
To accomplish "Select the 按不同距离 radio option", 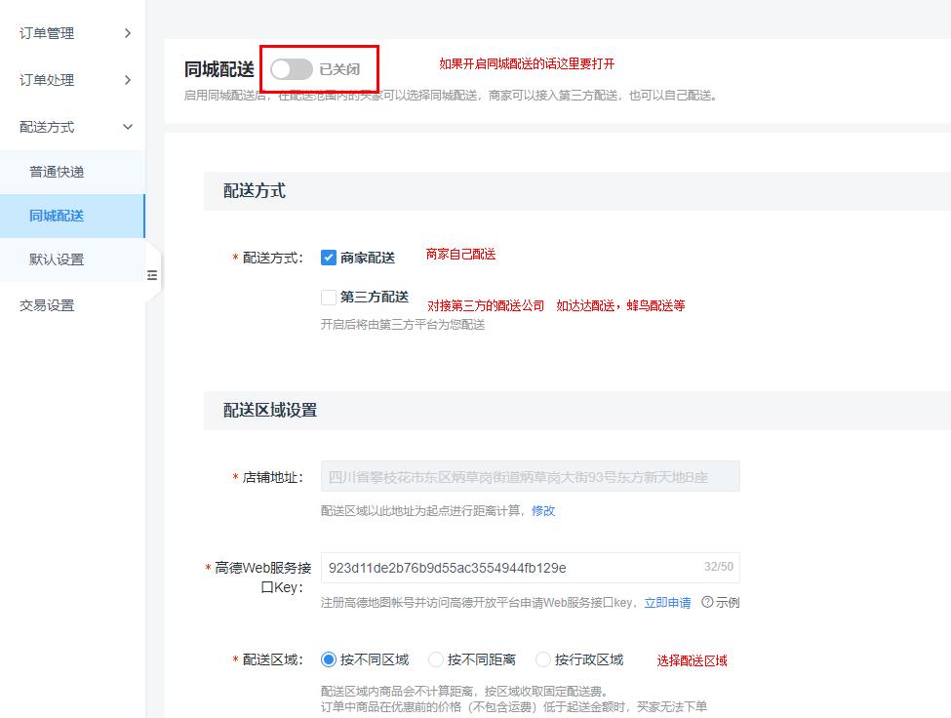I will [435, 658].
